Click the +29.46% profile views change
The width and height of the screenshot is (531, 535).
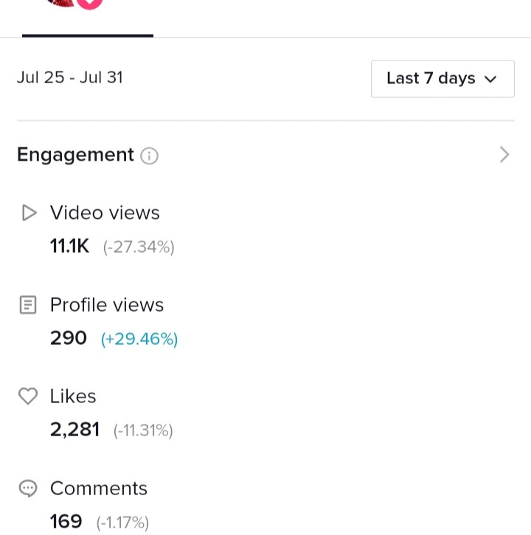coord(139,339)
